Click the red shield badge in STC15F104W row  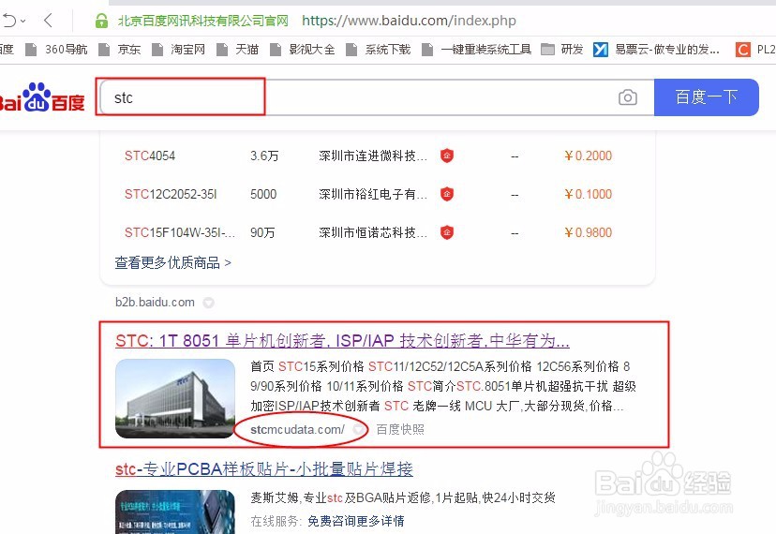[447, 232]
